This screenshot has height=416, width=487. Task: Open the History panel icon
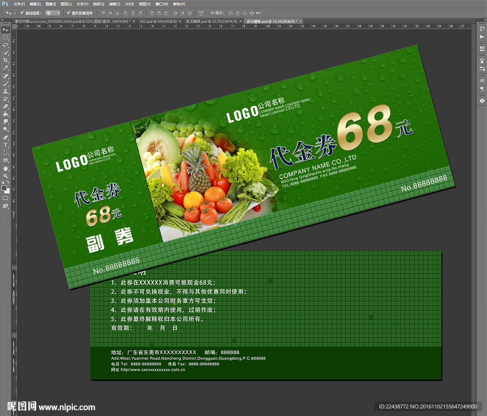click(x=482, y=29)
